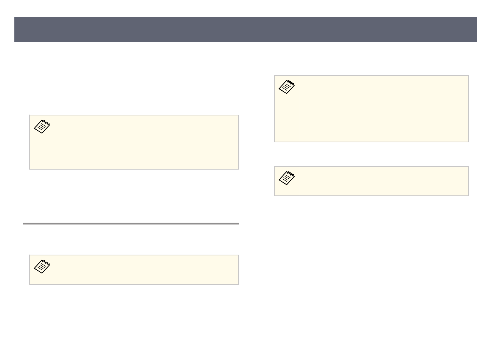Click the blank page area below the last right-column note
The height and width of the screenshot is (353, 499).
[x=371, y=267]
